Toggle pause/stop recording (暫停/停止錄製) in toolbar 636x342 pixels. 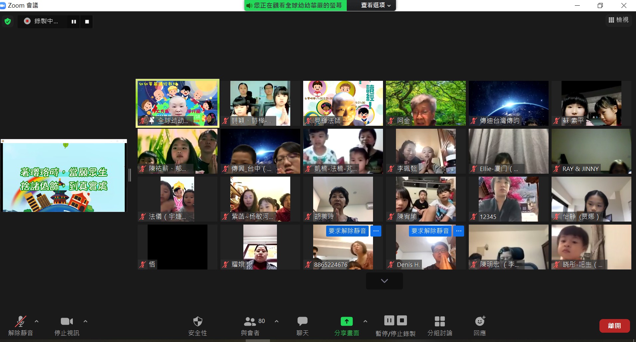[395, 321]
